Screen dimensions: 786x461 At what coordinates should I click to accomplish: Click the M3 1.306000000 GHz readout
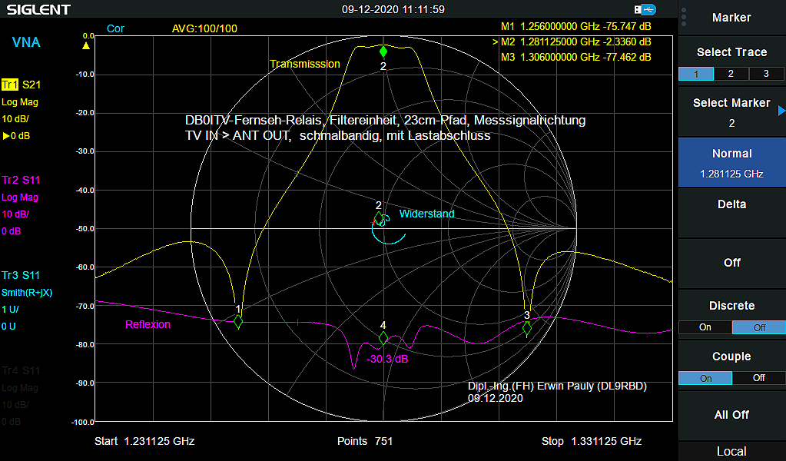(x=576, y=58)
